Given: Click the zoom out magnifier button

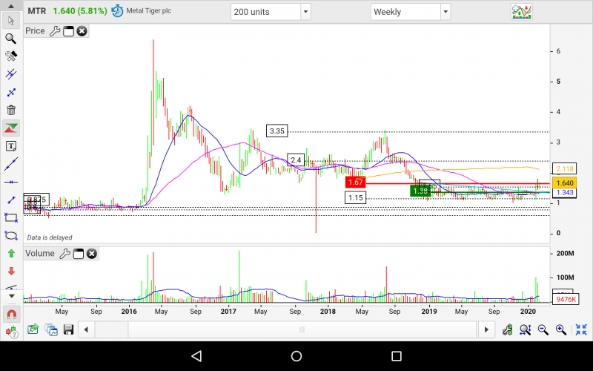Looking at the screenshot, I should [543, 329].
